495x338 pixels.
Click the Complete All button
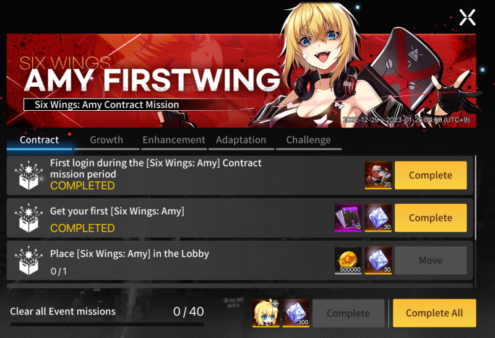pos(434,313)
